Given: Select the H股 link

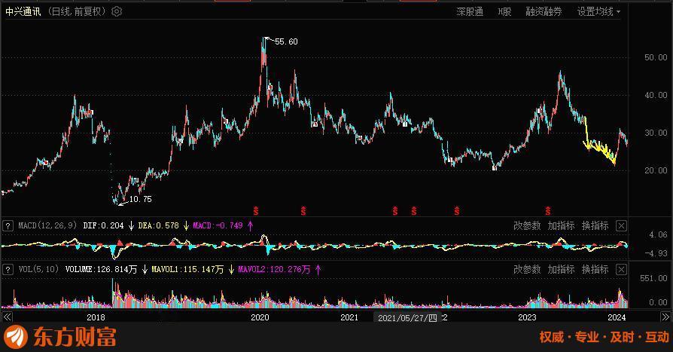Looking at the screenshot, I should pyautogui.click(x=504, y=11).
